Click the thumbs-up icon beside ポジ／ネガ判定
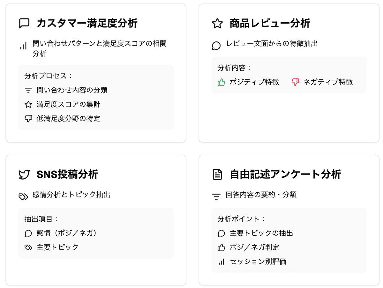 coord(221,247)
